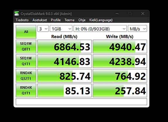Open the Tiedosto menu

[22, 20]
